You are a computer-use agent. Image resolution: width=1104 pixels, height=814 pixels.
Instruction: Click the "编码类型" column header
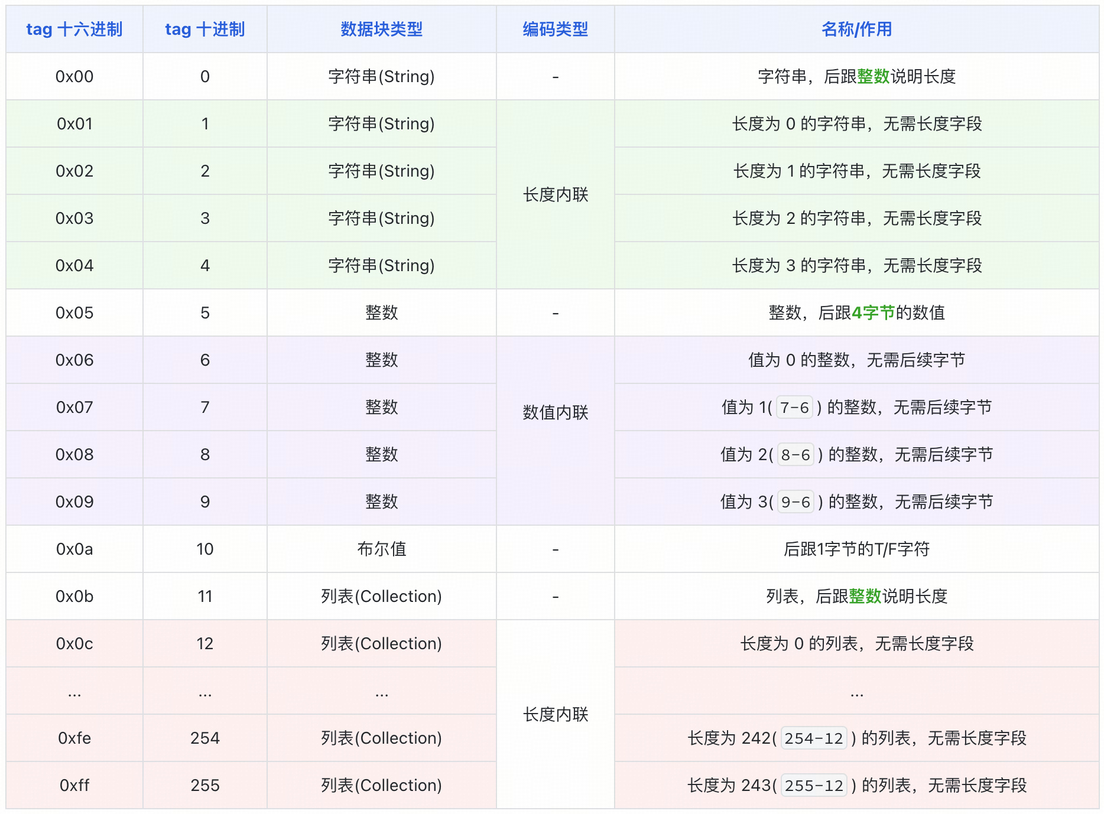coord(555,30)
